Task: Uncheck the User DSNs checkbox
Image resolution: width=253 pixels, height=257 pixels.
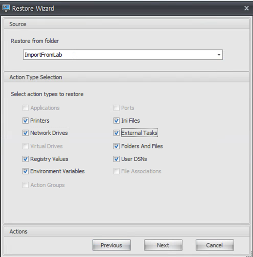Action: coord(116,159)
